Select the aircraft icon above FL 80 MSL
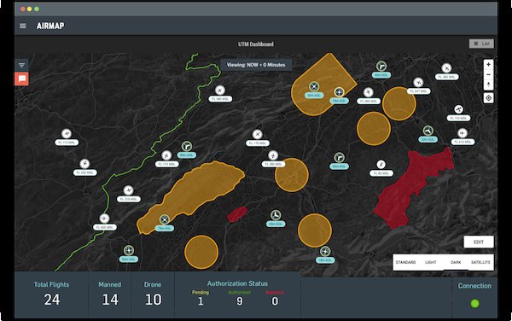 click(x=381, y=164)
